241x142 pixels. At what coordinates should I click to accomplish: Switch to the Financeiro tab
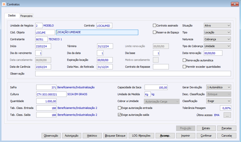click(26, 16)
